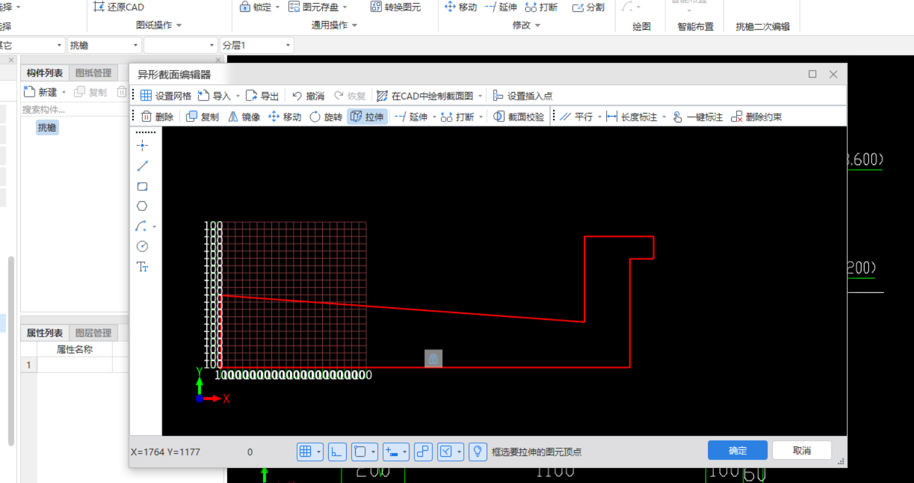Toggle dynamic input in the status bar

coord(392,452)
